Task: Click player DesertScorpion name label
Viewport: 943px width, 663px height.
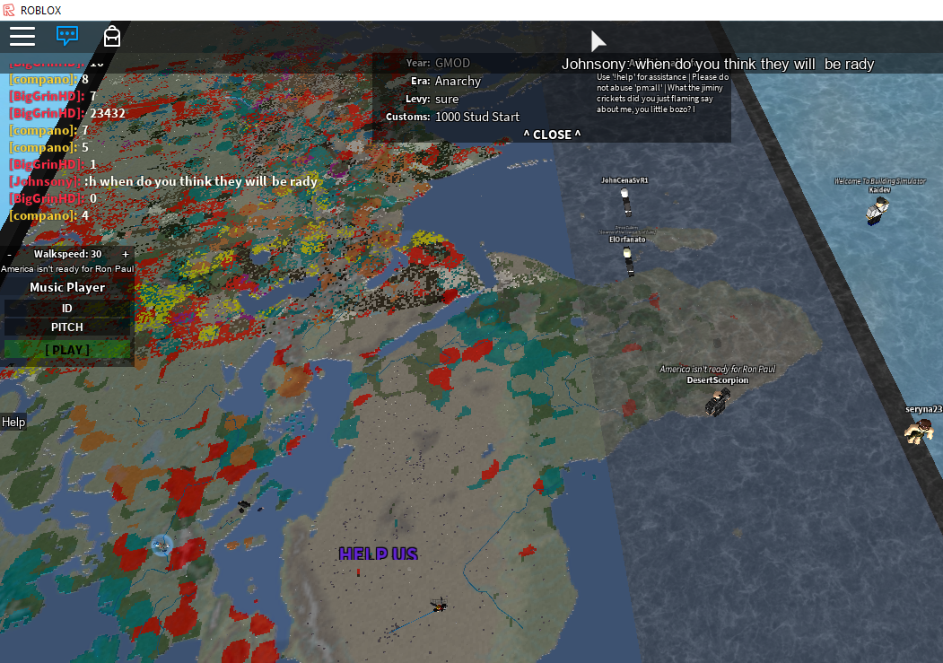Action: tap(718, 379)
